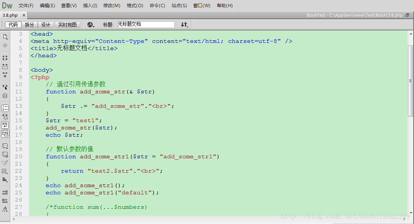
Task: Open the 文件(F) menu
Action: click(26, 6)
